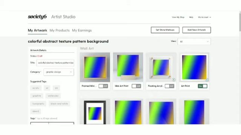Click the society6 logo
Image resolution: width=241 pixels, height=135 pixels.
(x=37, y=16)
